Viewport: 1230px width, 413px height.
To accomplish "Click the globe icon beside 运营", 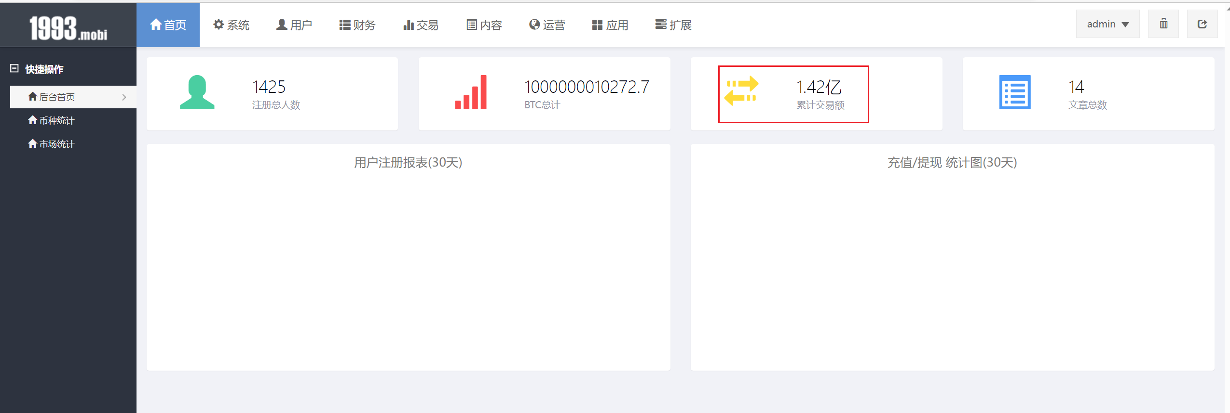I will click(534, 25).
